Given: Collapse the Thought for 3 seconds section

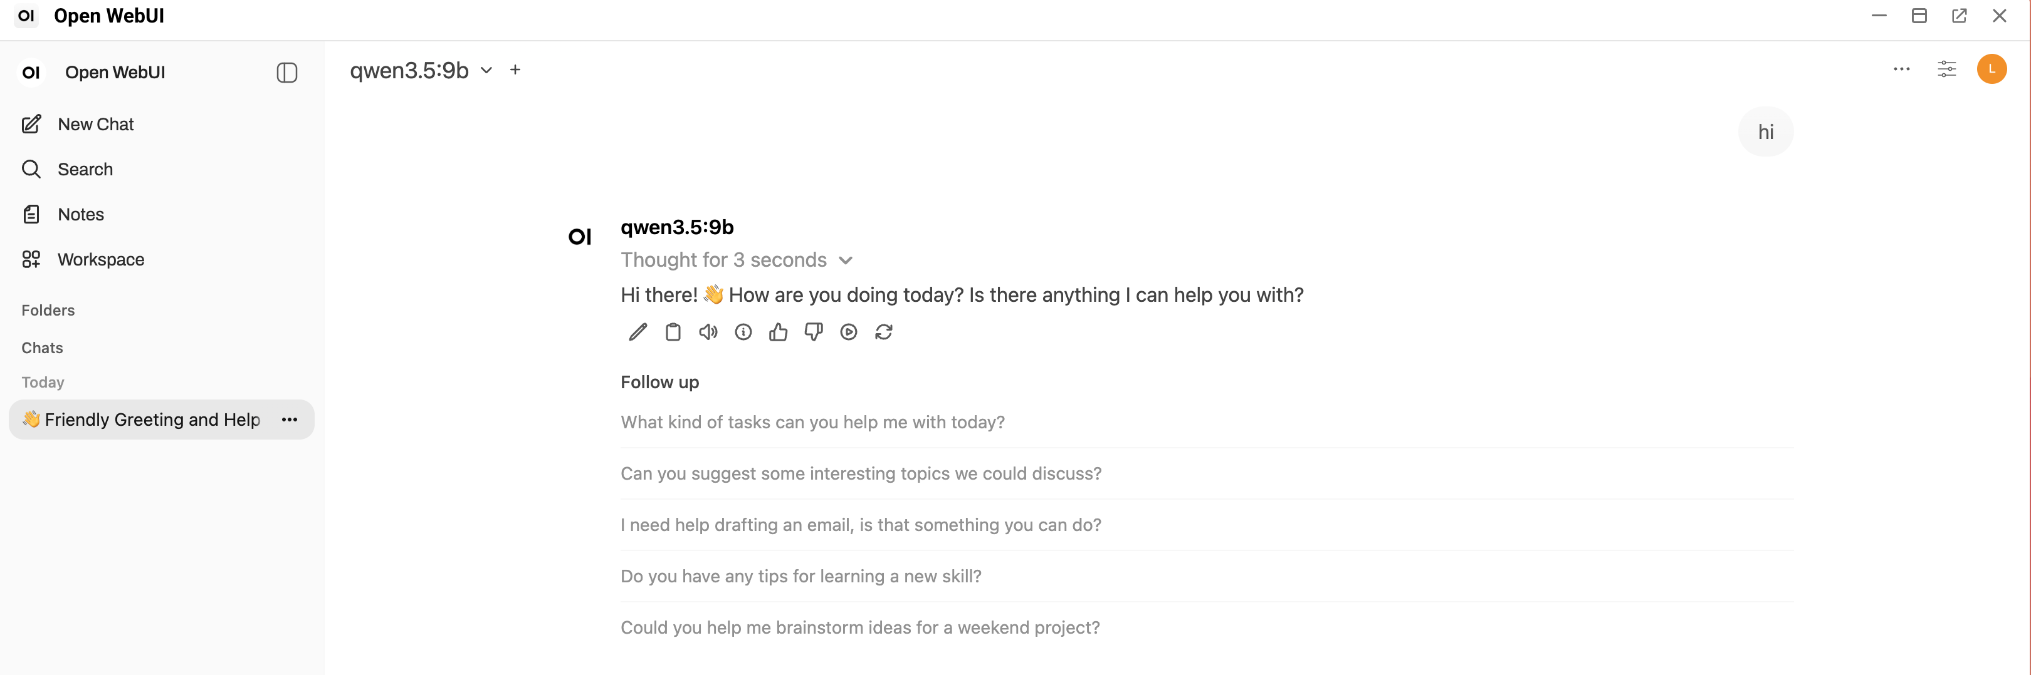Looking at the screenshot, I should pyautogui.click(x=846, y=260).
